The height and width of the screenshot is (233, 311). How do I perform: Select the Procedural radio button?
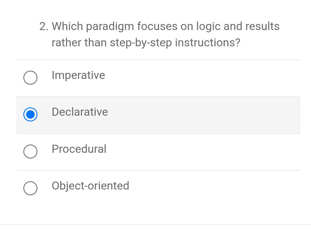click(x=30, y=151)
